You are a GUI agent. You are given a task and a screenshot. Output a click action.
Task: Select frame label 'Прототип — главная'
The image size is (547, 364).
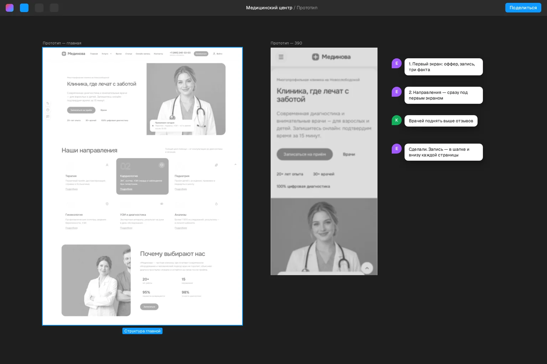(62, 43)
